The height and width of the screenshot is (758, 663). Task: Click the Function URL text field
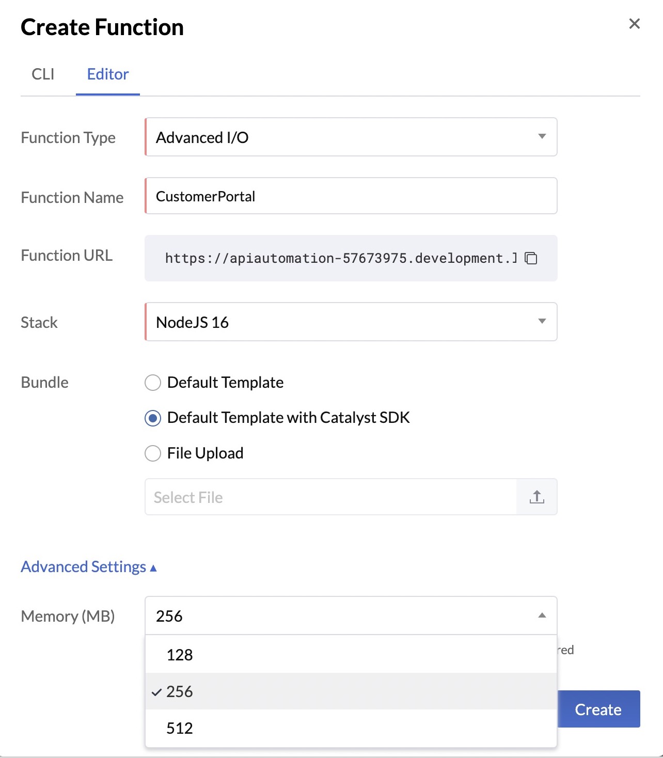tap(341, 258)
